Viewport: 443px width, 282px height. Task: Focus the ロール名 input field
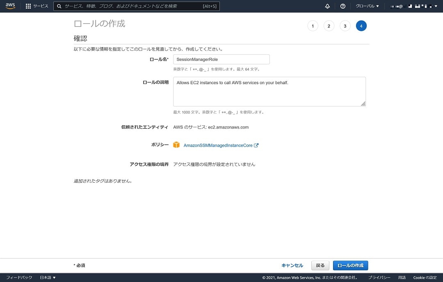(x=221, y=60)
